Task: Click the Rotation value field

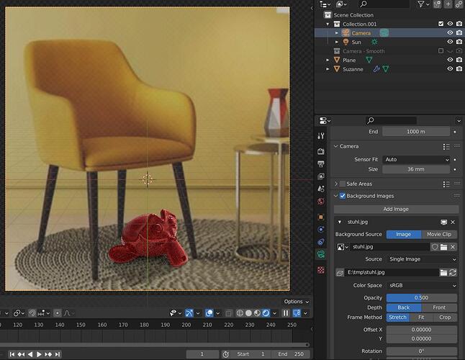Action: point(421,351)
